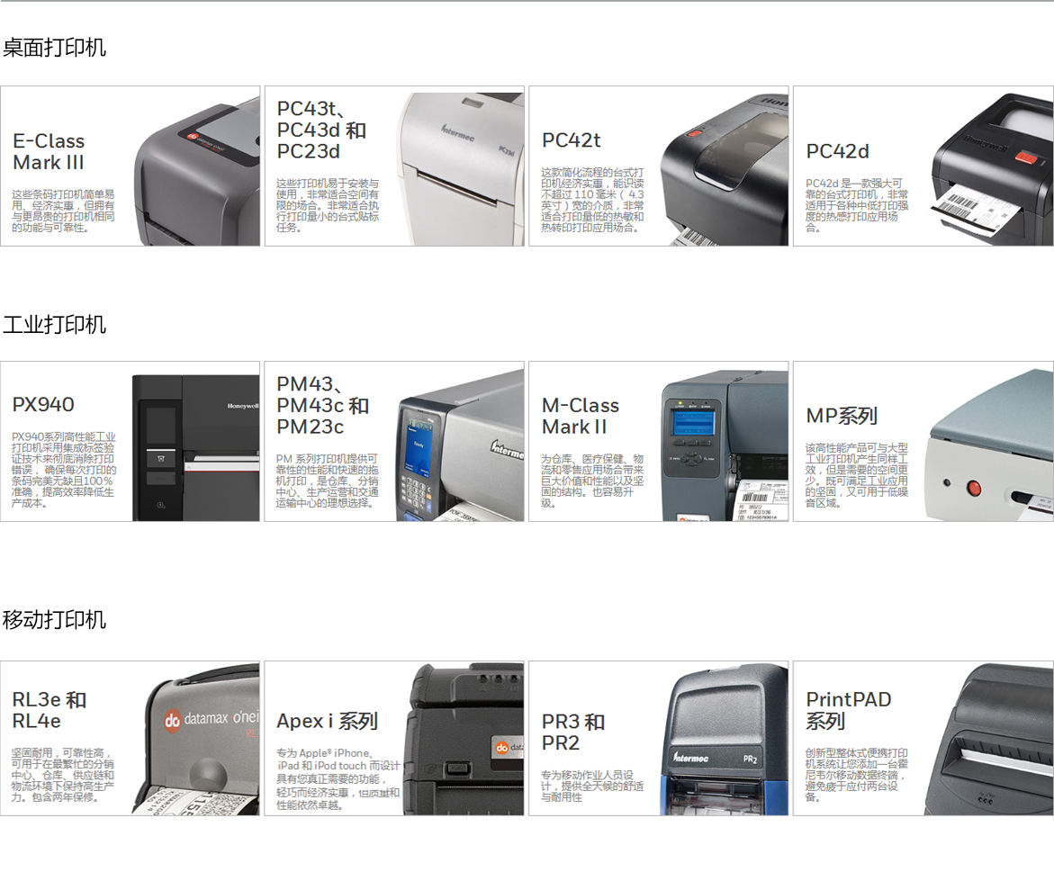The image size is (1054, 872).
Task: Open the E-Class Mark III product title
Action: [49, 152]
